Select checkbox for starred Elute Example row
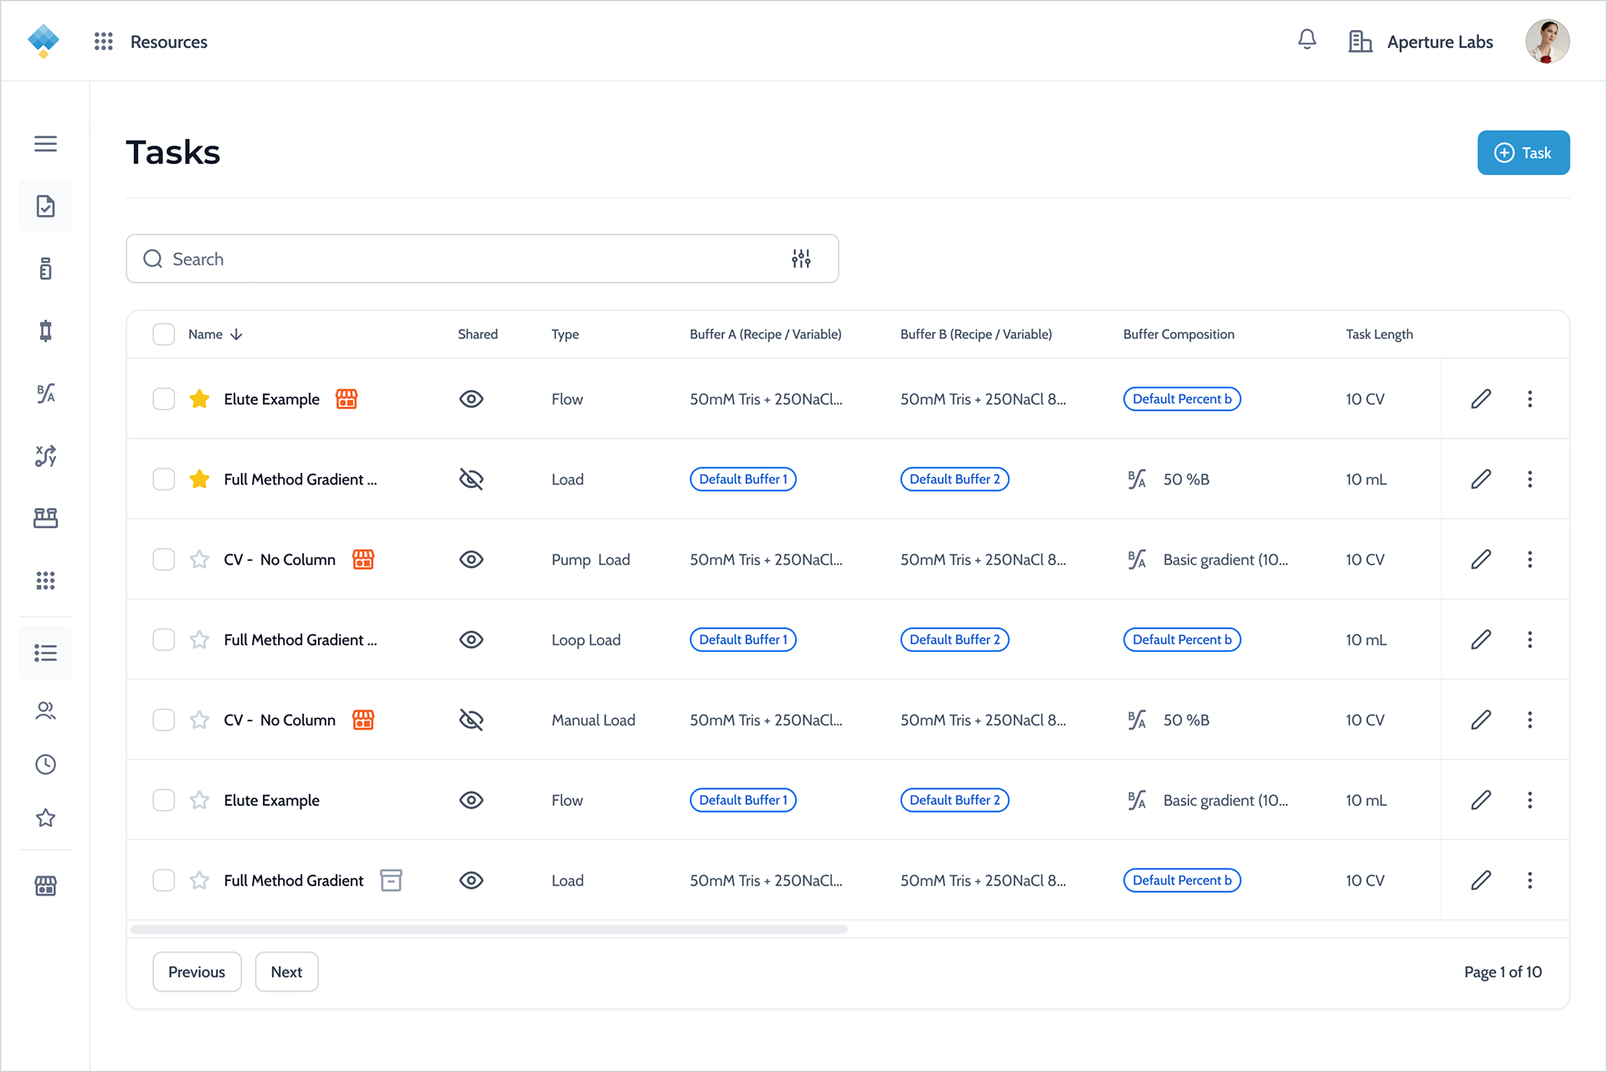Screen dimensions: 1607x1072 [x=164, y=399]
